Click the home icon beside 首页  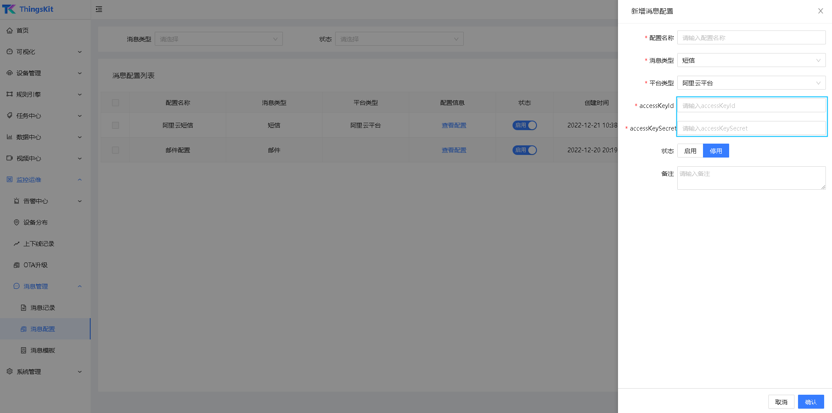click(10, 30)
